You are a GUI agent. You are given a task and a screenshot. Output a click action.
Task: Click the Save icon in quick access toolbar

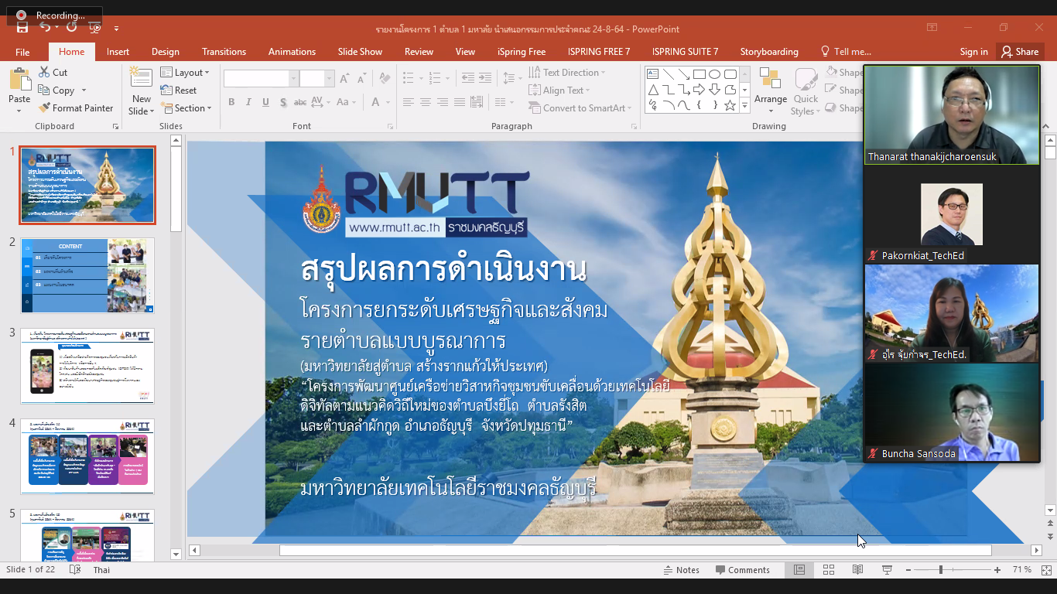[22, 28]
